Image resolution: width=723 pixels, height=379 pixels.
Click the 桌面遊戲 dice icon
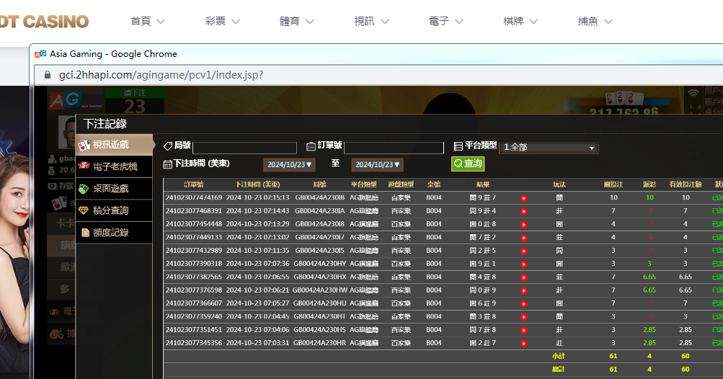[84, 189]
